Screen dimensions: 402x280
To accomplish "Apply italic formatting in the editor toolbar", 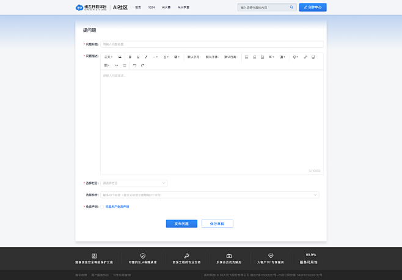I will [x=146, y=57].
